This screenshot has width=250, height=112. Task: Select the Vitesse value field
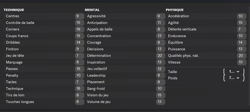[242, 62]
